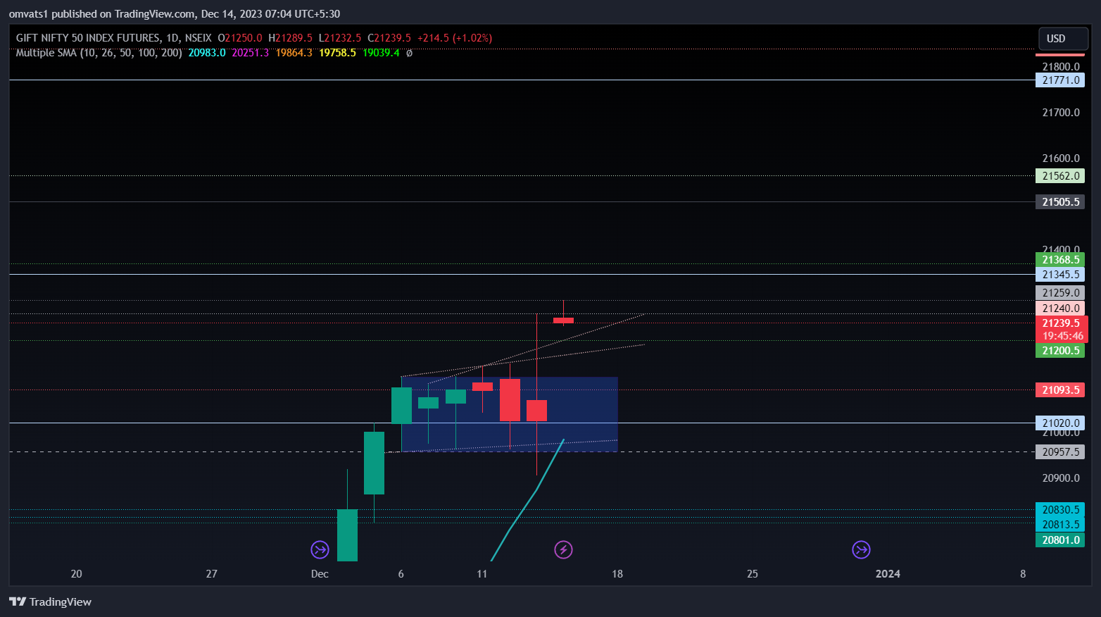Click the +214.5 (+1.02%) change value
The width and height of the screenshot is (1101, 617).
[455, 38]
